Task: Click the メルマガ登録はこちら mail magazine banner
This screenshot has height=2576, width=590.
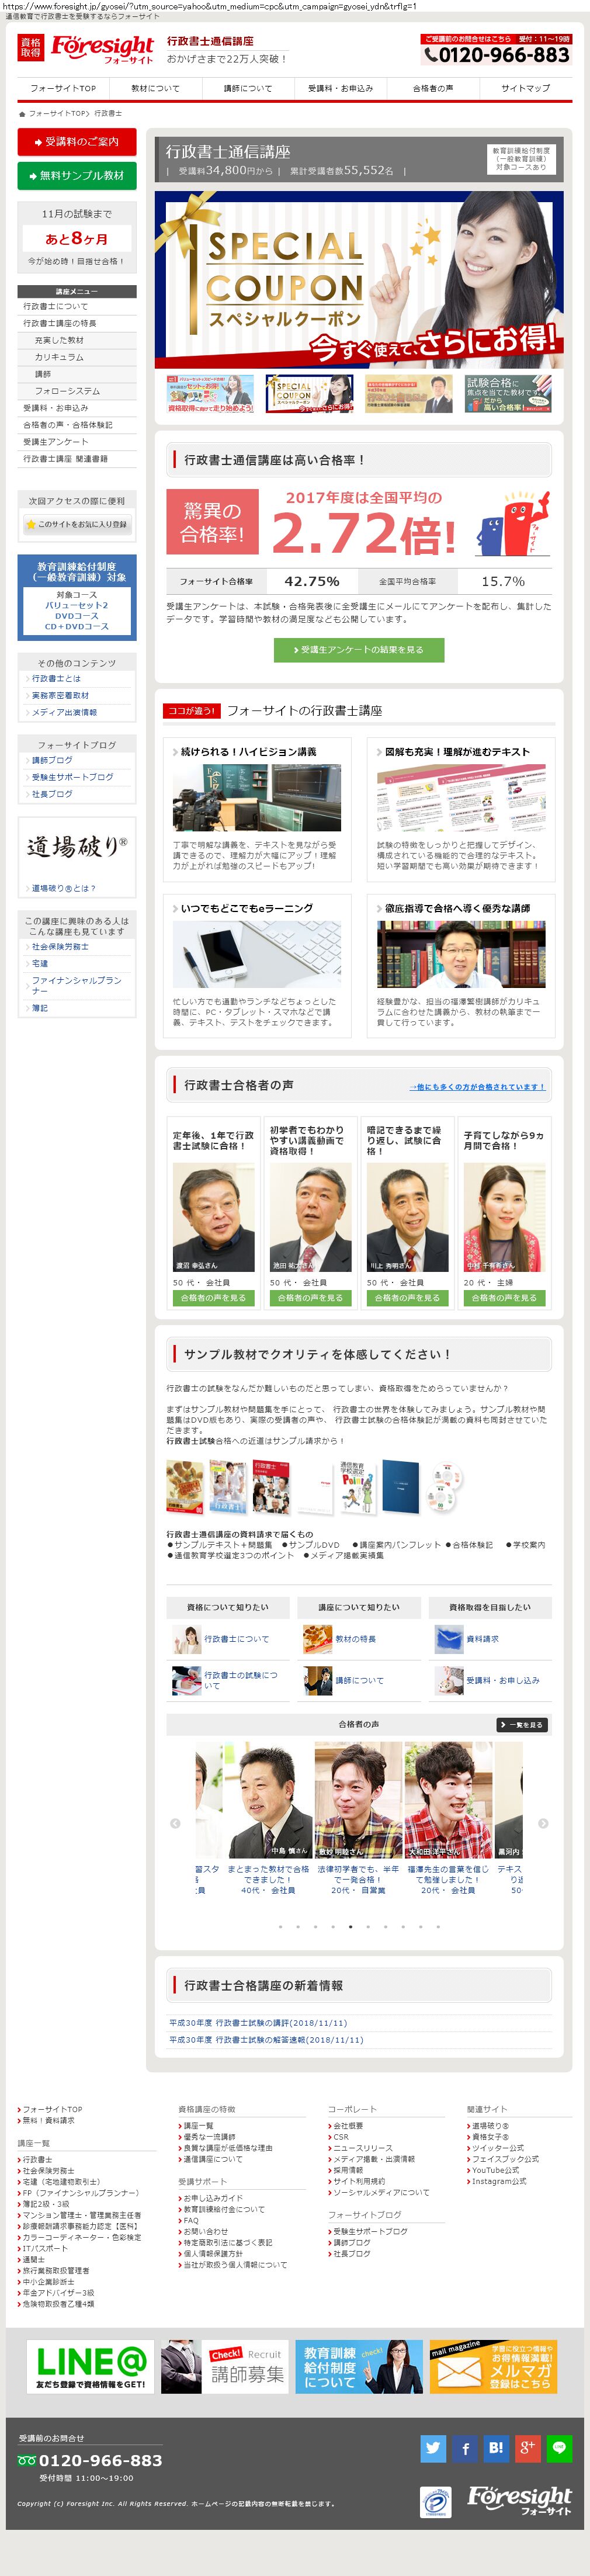Action: click(493, 2366)
